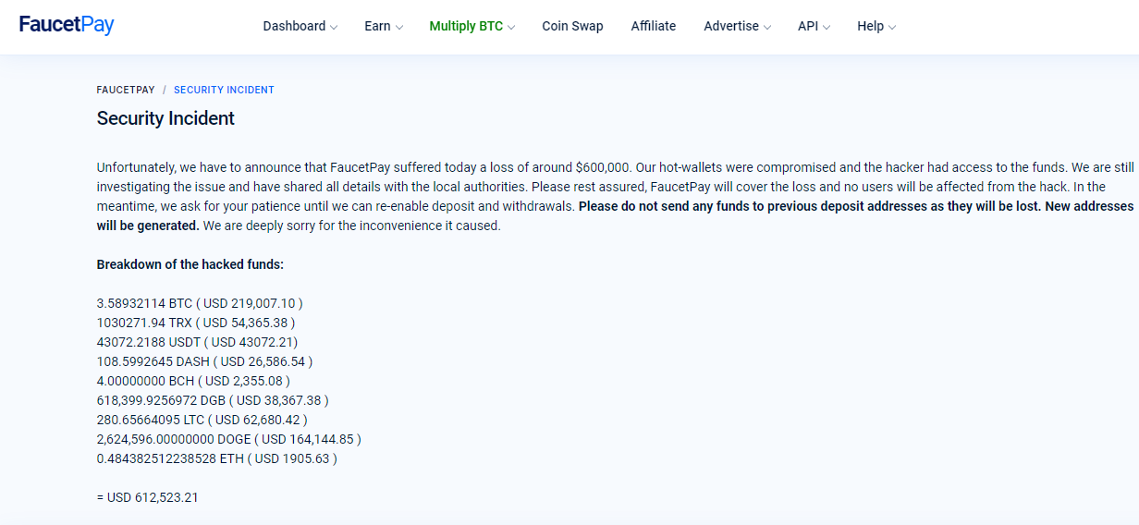The height and width of the screenshot is (525, 1139).
Task: Click the chevron arrow beside Earn
Action: [399, 27]
